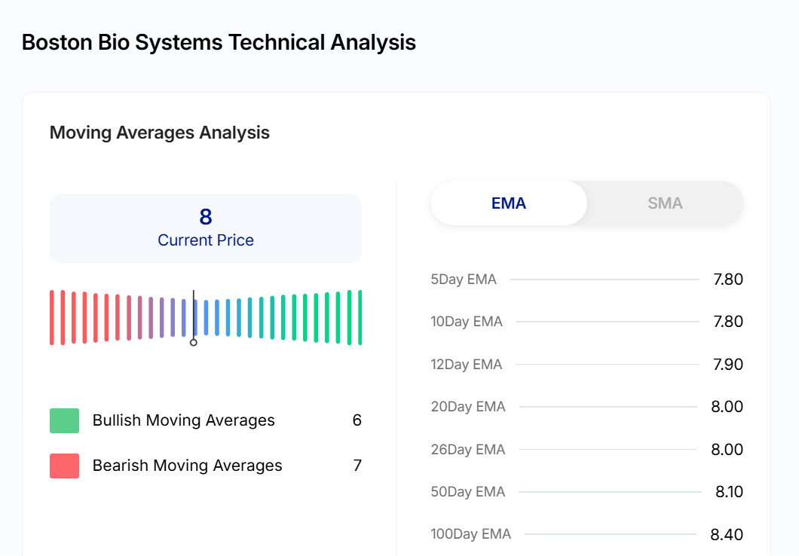
Task: Click the Boston Bio Systems Technical Analysis title
Action: click(219, 42)
